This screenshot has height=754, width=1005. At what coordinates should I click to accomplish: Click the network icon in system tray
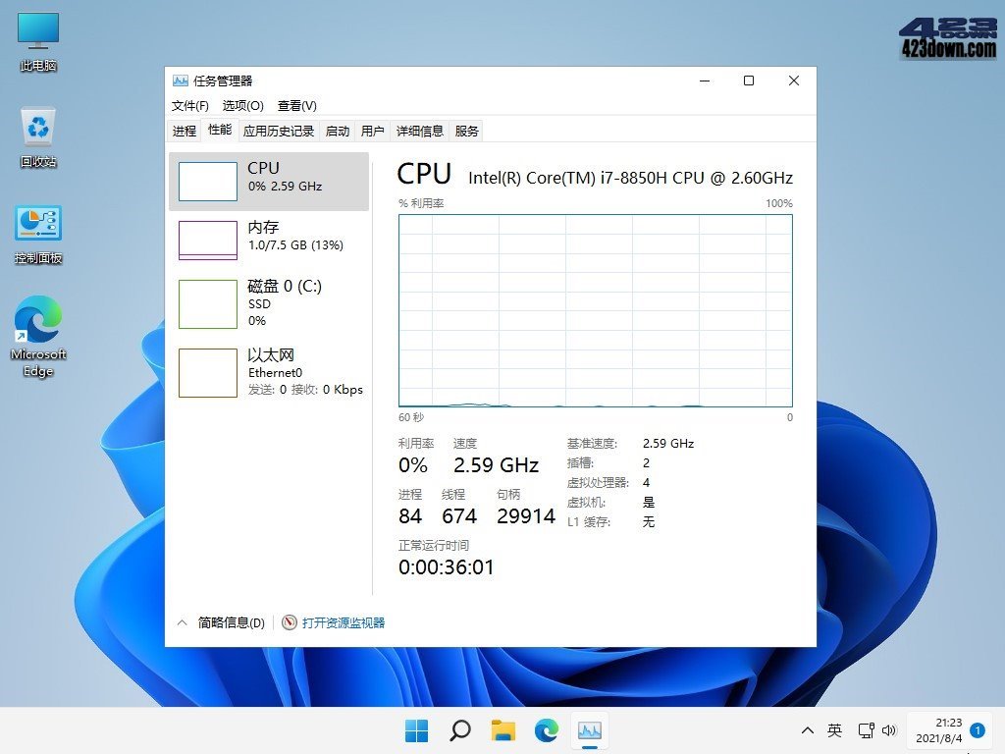(x=866, y=730)
